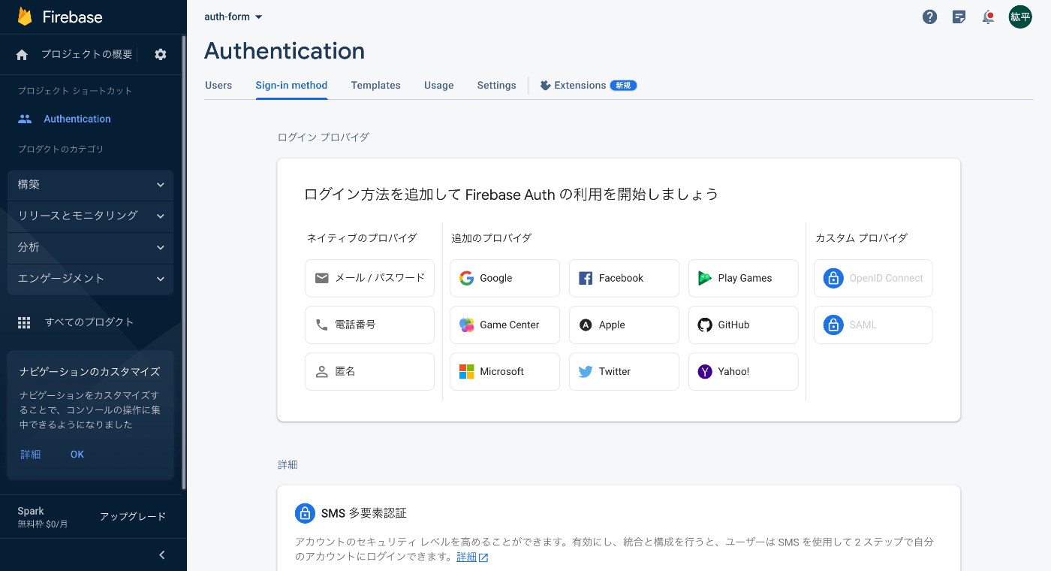This screenshot has height=571, width=1051.
Task: Click the Authentication people icon in sidebar
Action: [x=25, y=119]
